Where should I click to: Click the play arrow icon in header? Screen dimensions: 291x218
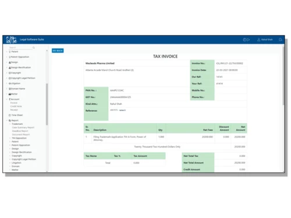tap(249, 40)
